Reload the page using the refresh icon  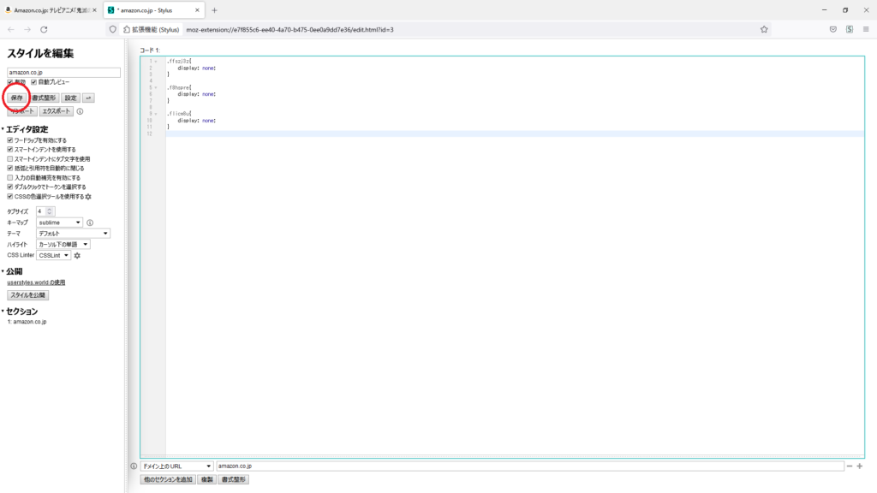tap(44, 29)
